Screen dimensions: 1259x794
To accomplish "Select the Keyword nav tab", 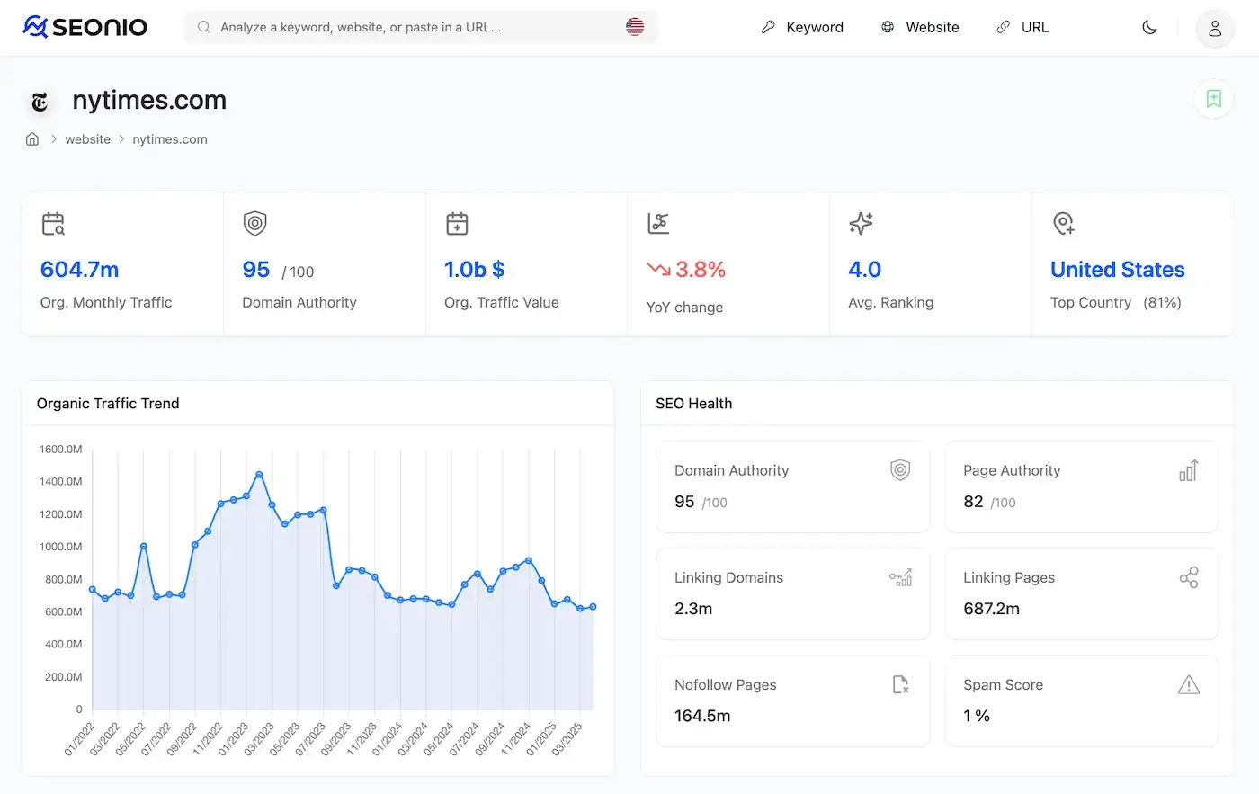I will click(802, 27).
